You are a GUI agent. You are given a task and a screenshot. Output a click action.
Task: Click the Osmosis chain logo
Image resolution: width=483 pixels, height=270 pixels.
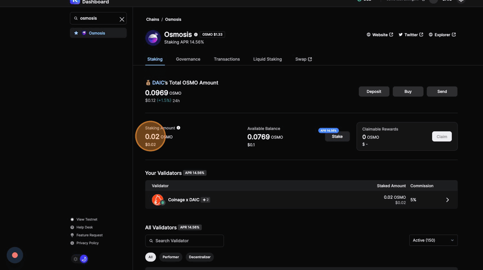[153, 38]
